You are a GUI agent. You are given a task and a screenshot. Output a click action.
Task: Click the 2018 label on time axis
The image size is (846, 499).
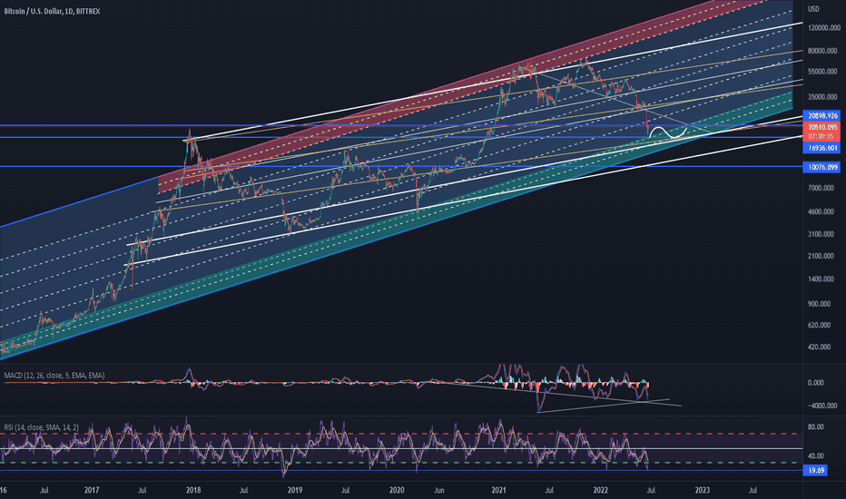tap(193, 490)
